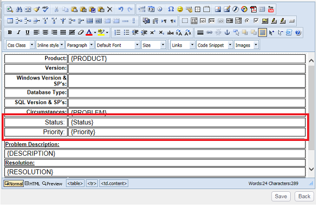Screen dimensions: 316x205
Task: Insert a radio button form field icon
Action: [x=247, y=21]
